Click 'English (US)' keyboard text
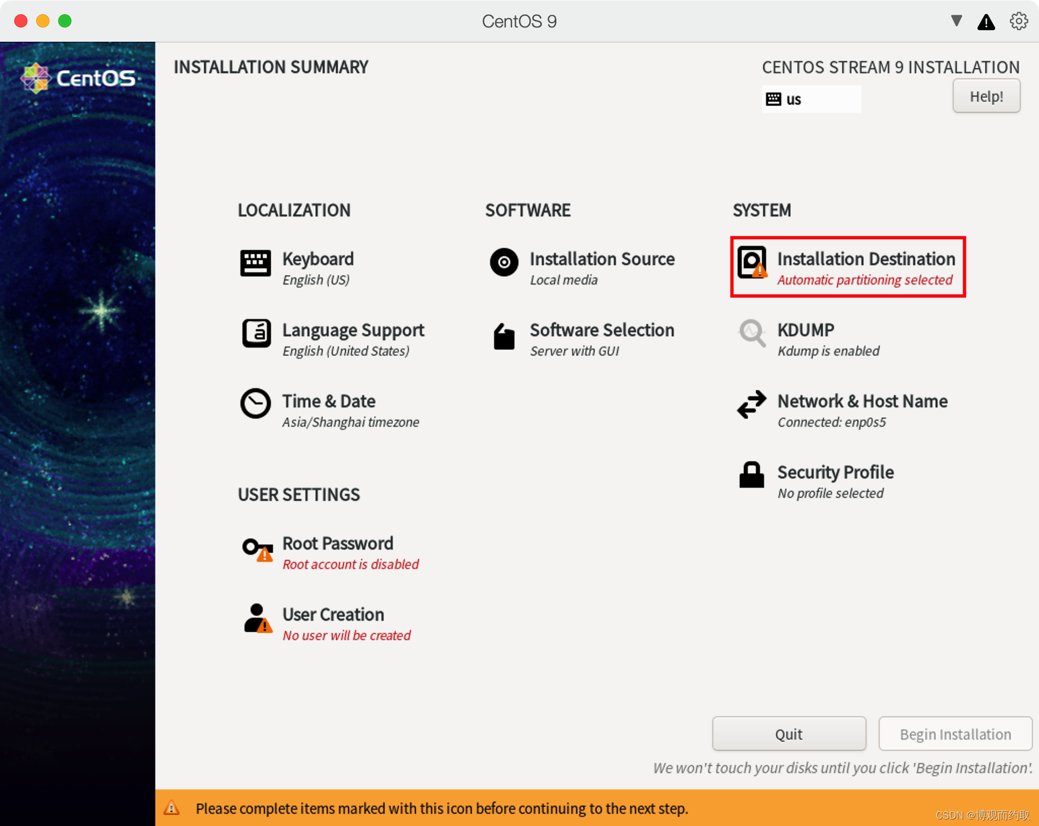 point(316,280)
